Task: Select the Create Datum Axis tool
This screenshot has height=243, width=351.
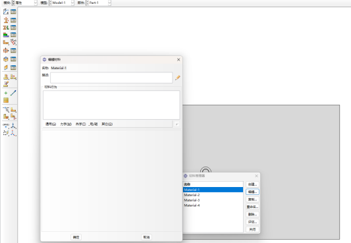Action: coord(13,126)
